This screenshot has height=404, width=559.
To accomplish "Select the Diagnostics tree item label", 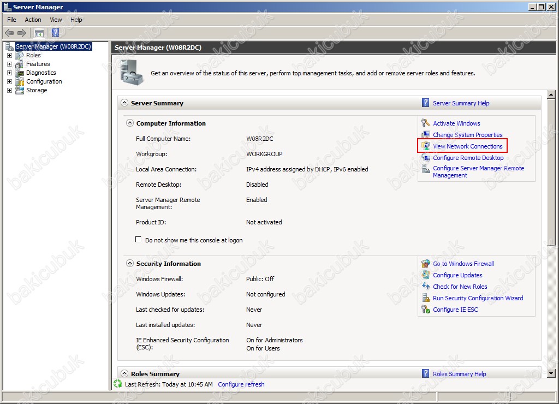I will point(41,73).
